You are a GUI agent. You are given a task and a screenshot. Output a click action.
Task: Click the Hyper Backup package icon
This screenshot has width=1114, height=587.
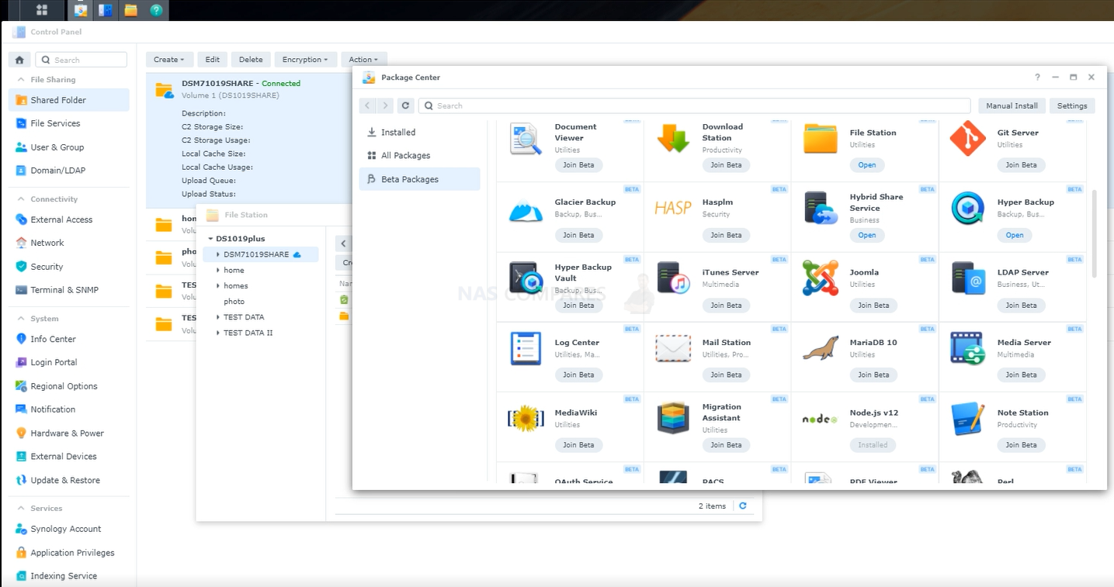968,208
